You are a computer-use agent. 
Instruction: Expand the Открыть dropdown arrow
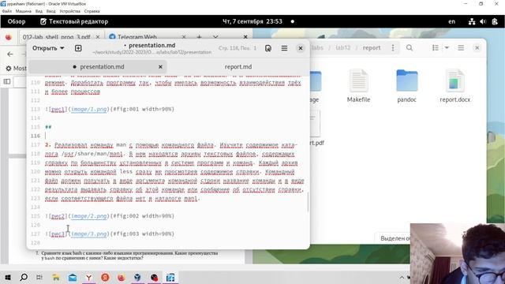point(62,48)
